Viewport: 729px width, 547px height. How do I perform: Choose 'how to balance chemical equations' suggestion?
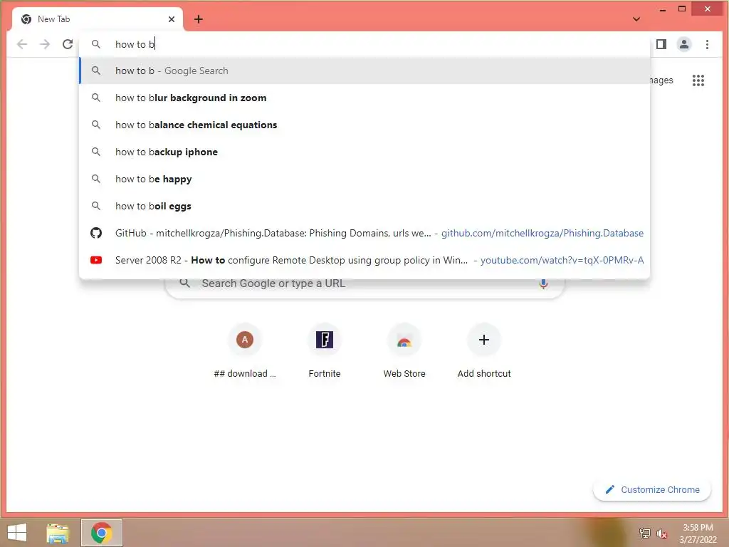364,125
